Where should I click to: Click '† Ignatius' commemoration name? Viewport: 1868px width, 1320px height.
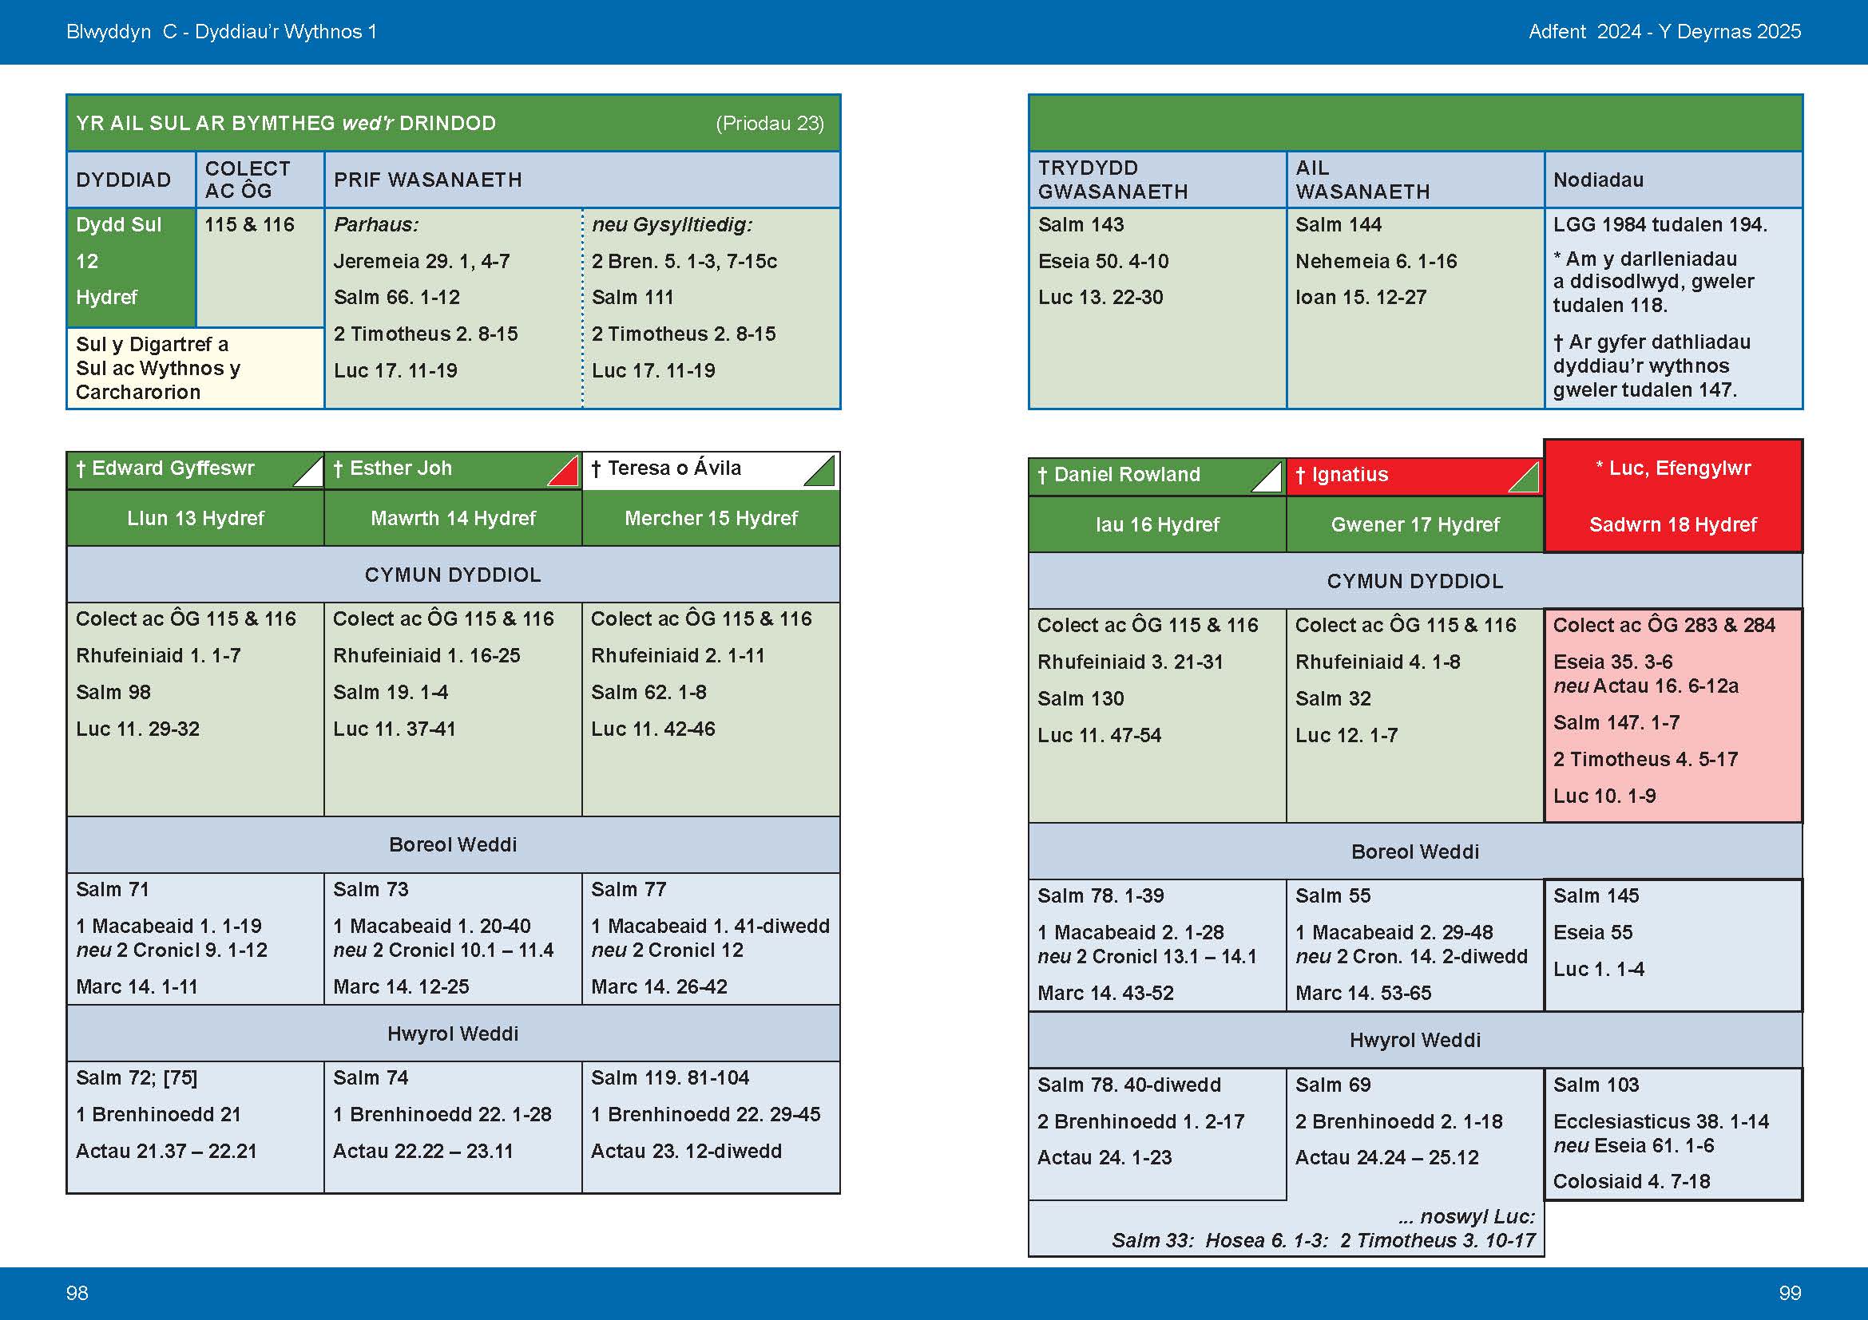(1342, 475)
